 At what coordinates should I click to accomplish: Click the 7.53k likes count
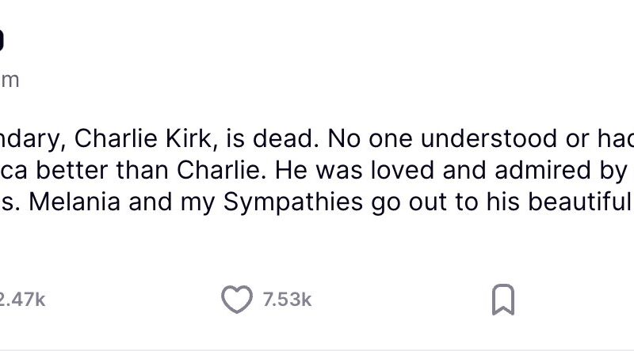(x=287, y=300)
